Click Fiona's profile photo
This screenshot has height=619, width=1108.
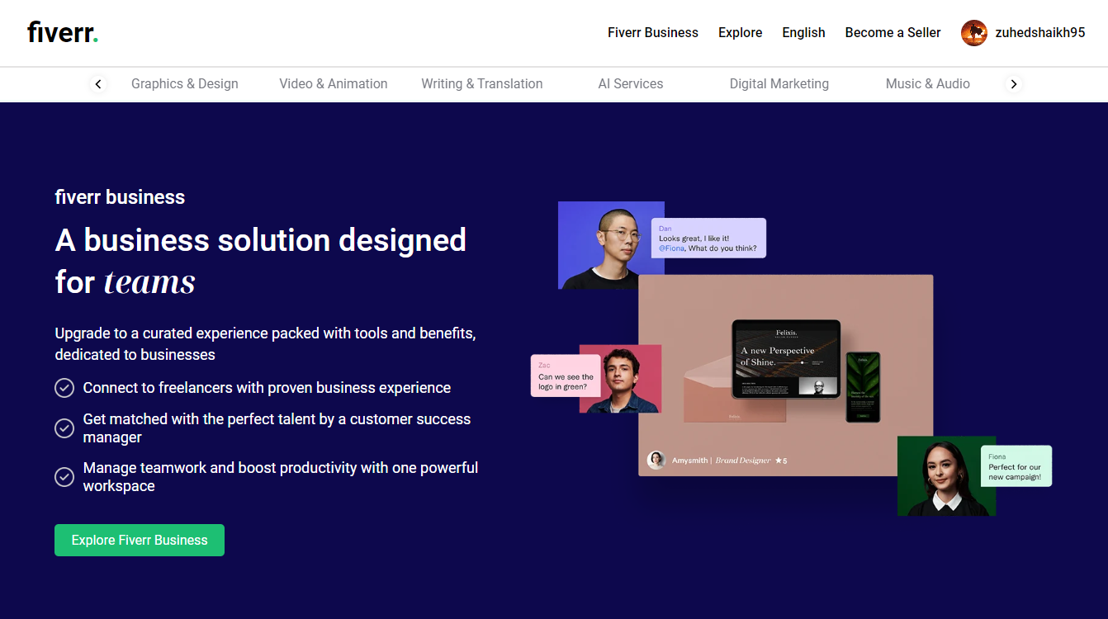click(946, 476)
